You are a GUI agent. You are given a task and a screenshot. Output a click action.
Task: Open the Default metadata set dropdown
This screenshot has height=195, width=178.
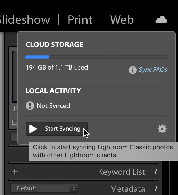[x=44, y=188]
